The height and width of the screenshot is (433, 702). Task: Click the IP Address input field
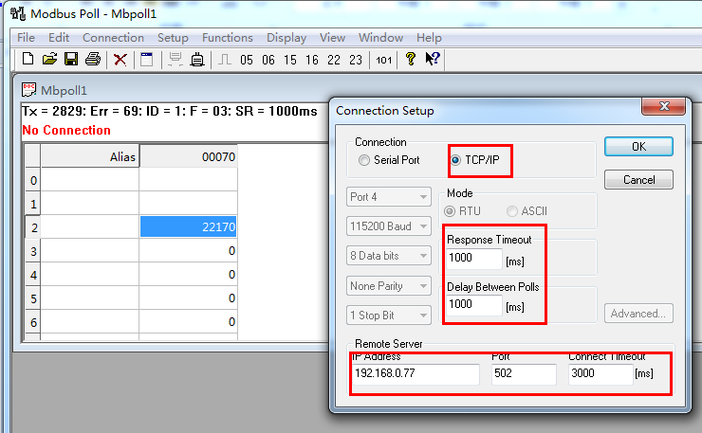coord(416,374)
